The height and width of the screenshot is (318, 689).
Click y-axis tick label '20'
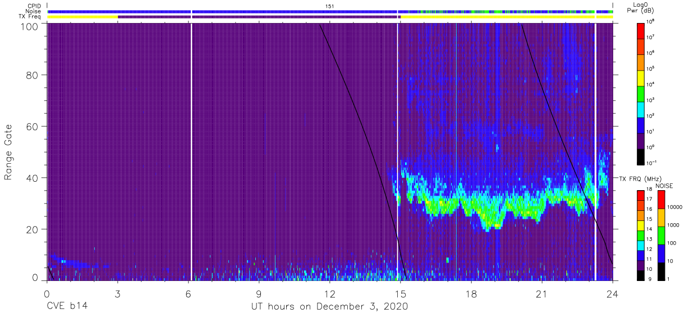click(33, 229)
